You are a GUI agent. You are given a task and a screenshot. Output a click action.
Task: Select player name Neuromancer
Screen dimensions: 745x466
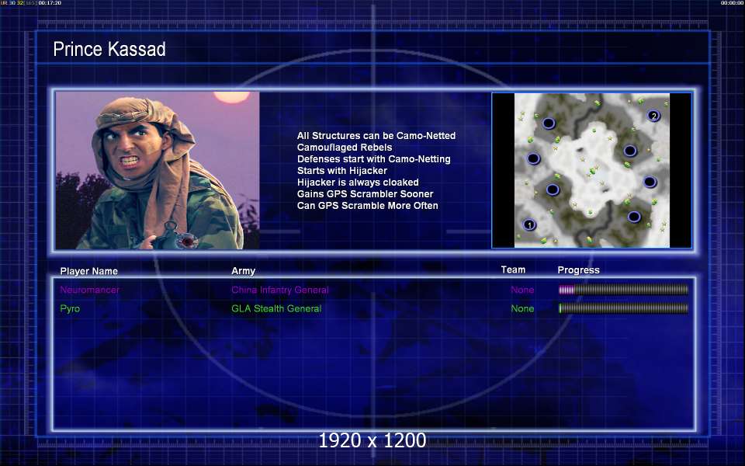tap(90, 290)
